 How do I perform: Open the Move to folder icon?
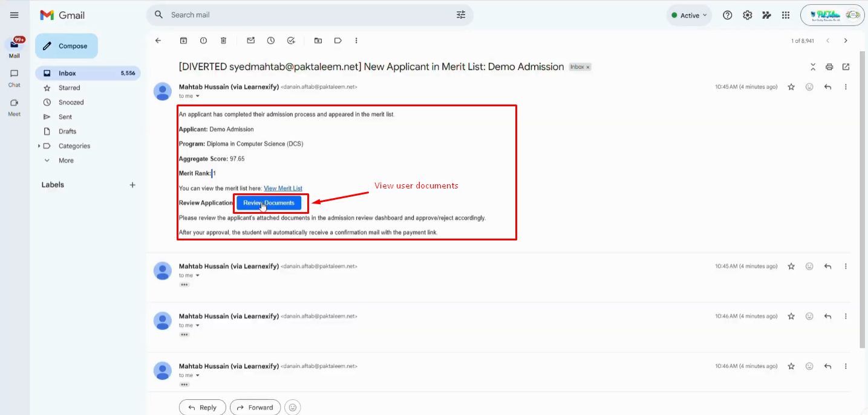click(318, 40)
